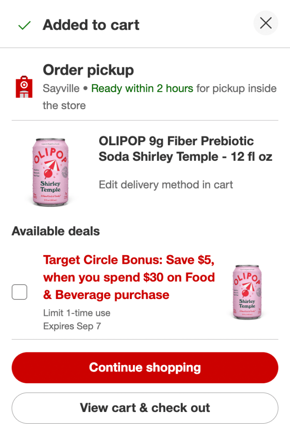Open the large OLIPOP Shirley Temple can image
Screen dimensions: 290x445
pos(50,172)
